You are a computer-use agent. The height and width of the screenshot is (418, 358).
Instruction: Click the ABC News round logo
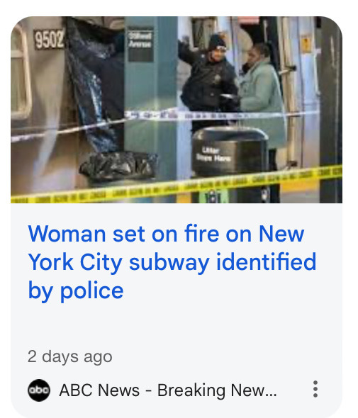coord(39,390)
